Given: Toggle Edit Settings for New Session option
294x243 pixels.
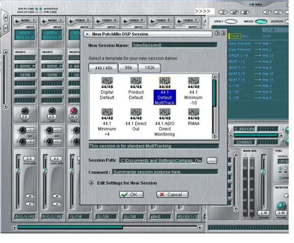Looking at the screenshot, I should point(91,183).
